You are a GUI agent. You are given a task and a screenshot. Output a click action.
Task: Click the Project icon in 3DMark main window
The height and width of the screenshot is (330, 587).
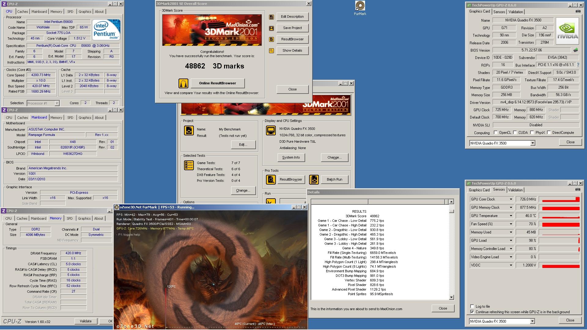(x=189, y=130)
